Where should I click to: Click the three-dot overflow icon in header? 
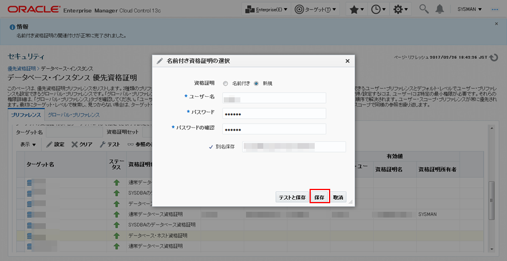pos(495,9)
